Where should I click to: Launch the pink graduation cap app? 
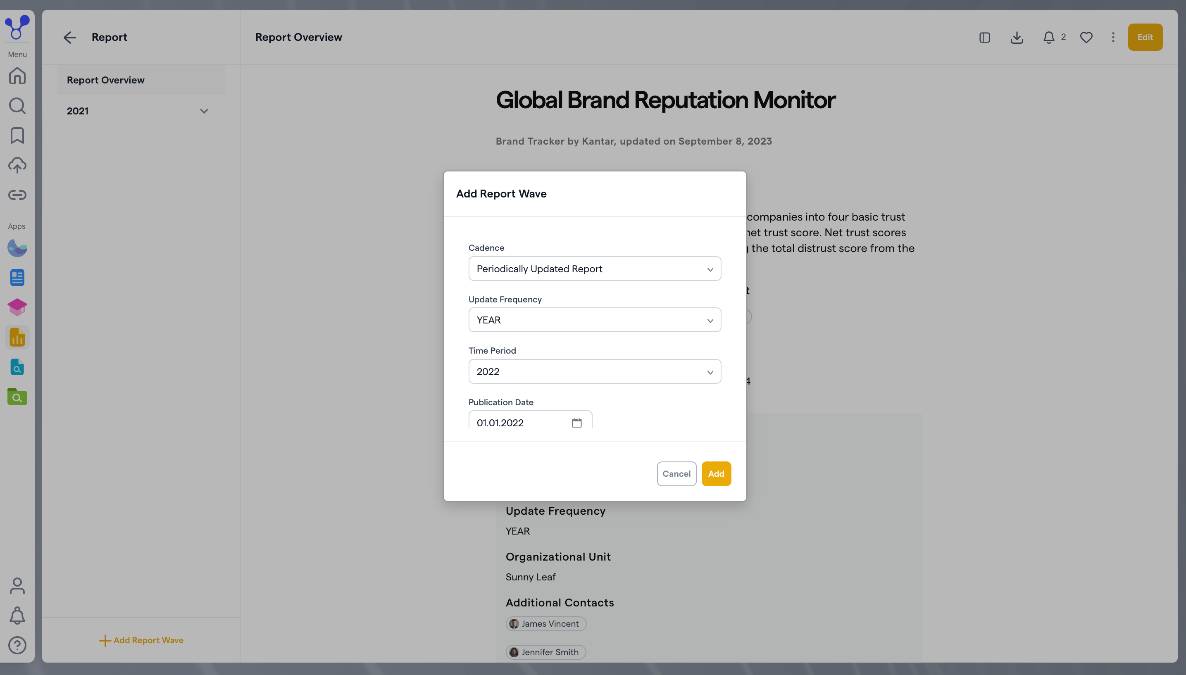tap(17, 307)
